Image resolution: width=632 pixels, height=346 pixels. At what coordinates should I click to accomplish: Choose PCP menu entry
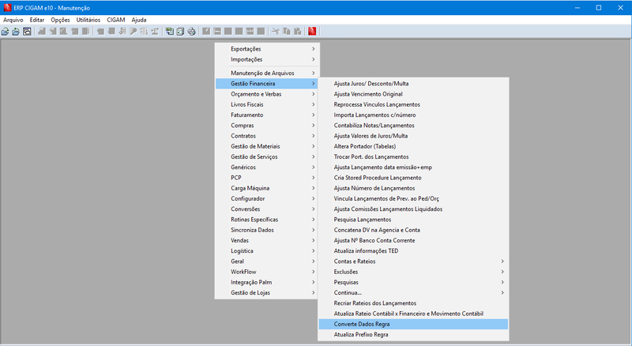[x=266, y=178]
